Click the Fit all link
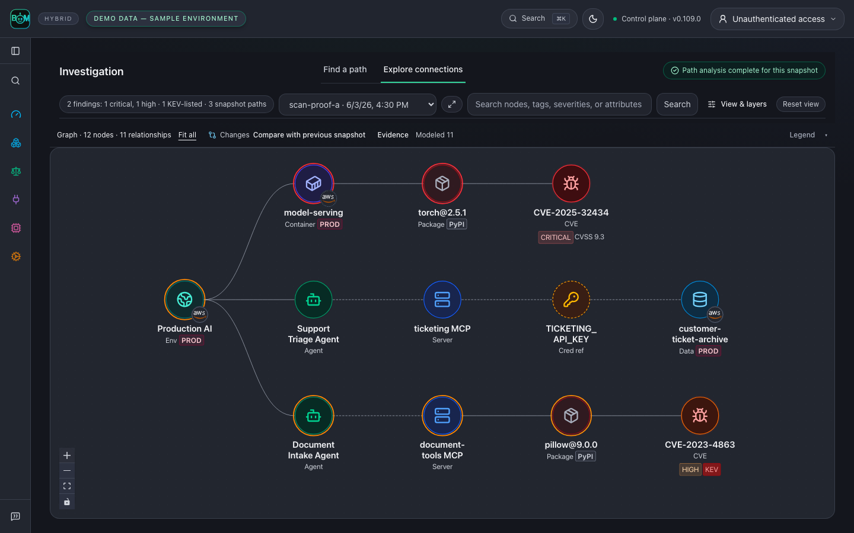Viewport: 854px width, 533px height. 187,135
